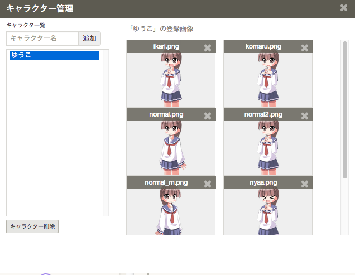Delete normal2.png using its X icon
This screenshot has width=355, height=275.
pyautogui.click(x=305, y=116)
